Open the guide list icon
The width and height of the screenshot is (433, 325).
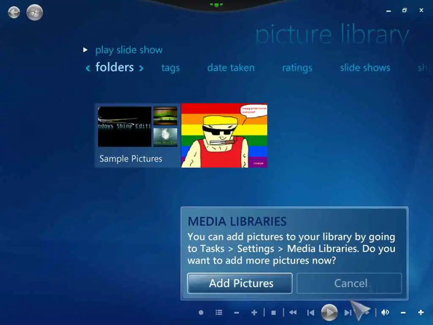219,313
